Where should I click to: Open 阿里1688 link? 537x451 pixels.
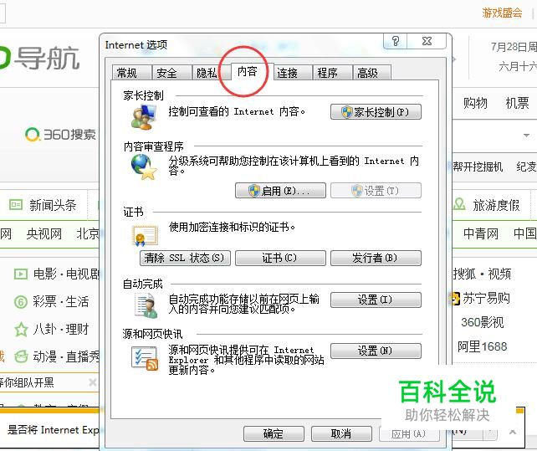[482, 346]
